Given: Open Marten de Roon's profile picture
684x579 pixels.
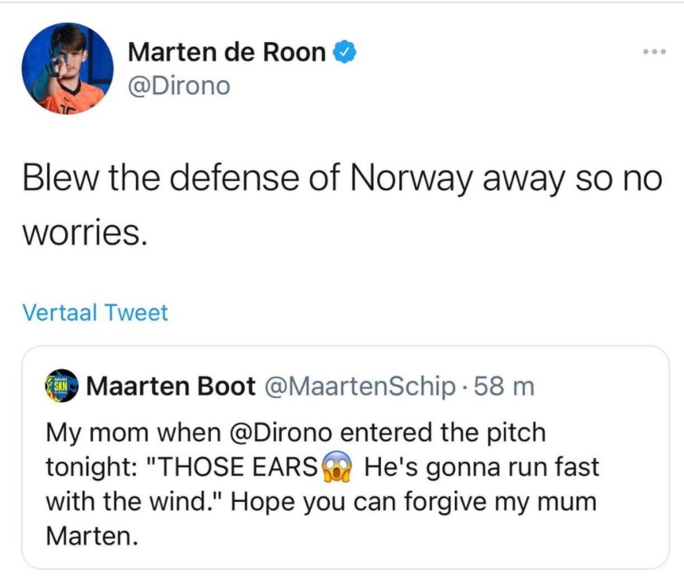Looking at the screenshot, I should click(68, 68).
